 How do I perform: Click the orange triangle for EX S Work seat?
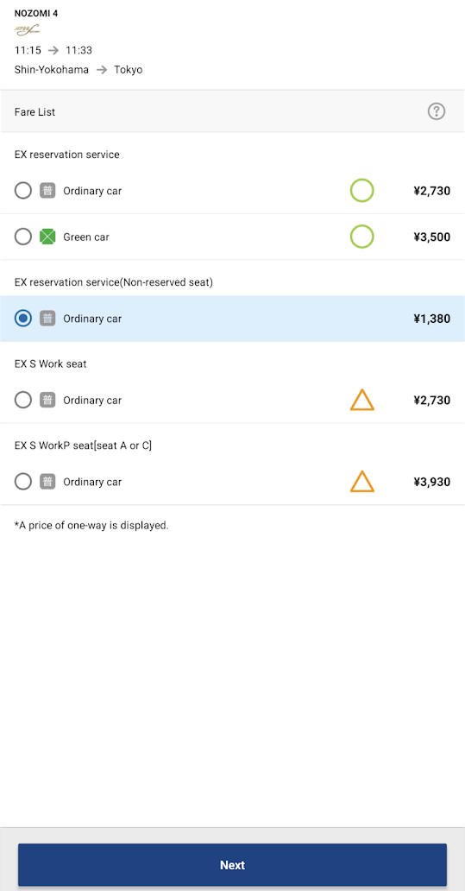point(362,400)
